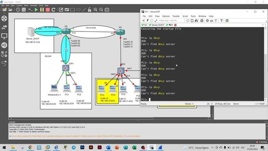Open the Windows Start menu

pos(4,147)
